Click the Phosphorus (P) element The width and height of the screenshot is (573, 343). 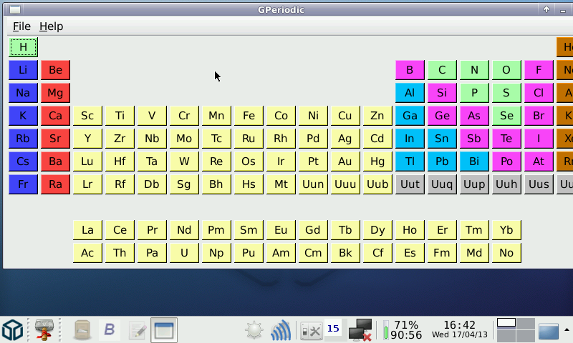pos(474,93)
